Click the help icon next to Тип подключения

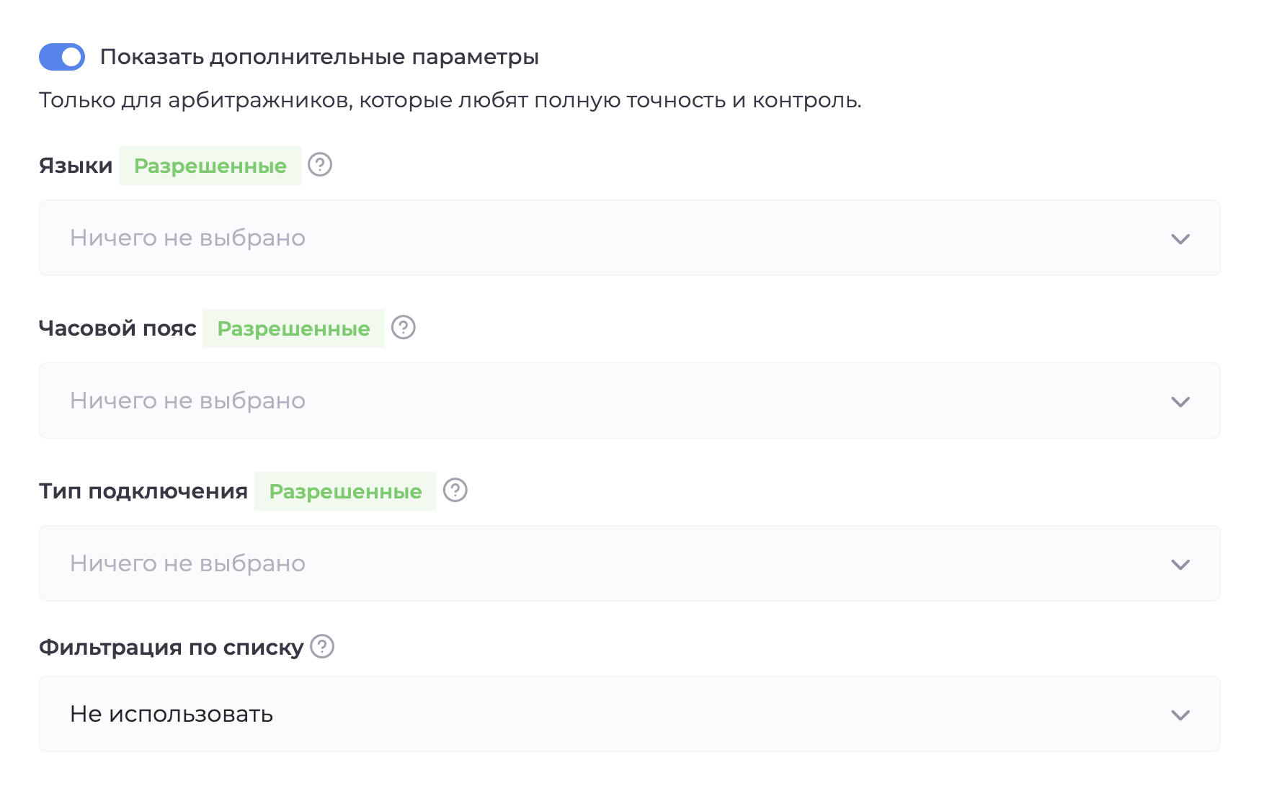[455, 491]
